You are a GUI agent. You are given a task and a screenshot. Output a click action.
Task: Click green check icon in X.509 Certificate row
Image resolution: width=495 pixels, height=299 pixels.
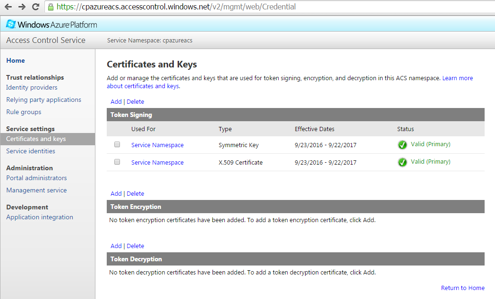coord(402,162)
